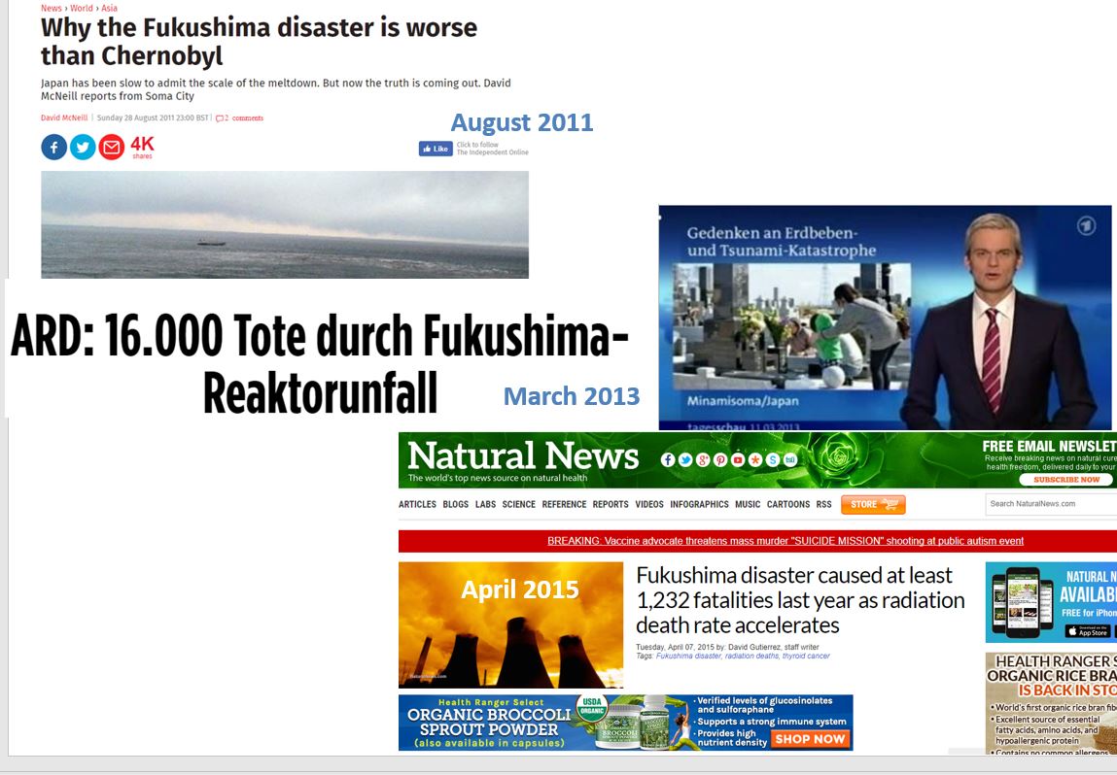
Task: Click the SUBSCRIBE NOW button
Action: pyautogui.click(x=1066, y=480)
